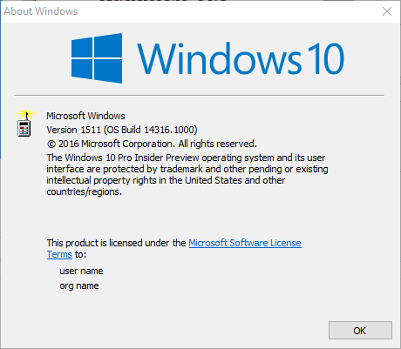Click the calculator icon with yellow spark
Screen dimensions: 401x349
[25, 123]
